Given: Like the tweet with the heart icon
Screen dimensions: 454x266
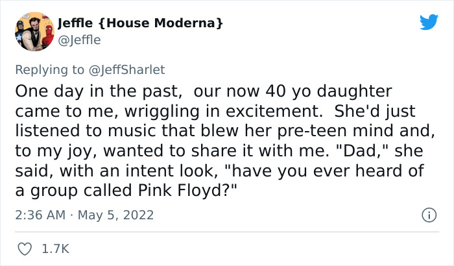Looking at the screenshot, I should point(25,248).
